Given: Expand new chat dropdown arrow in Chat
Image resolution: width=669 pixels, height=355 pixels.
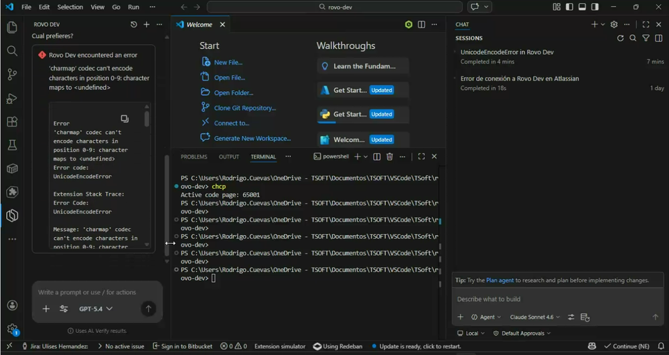Looking at the screenshot, I should tap(603, 25).
